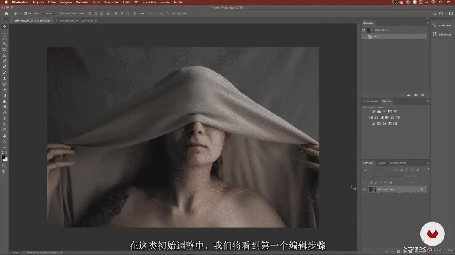The width and height of the screenshot is (455, 255).
Task: Open the Ajustes panel menu
Action: point(428,101)
